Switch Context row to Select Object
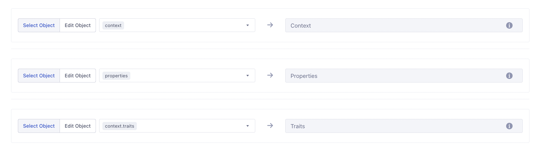Viewport: 550px width, 152px height. click(x=39, y=25)
